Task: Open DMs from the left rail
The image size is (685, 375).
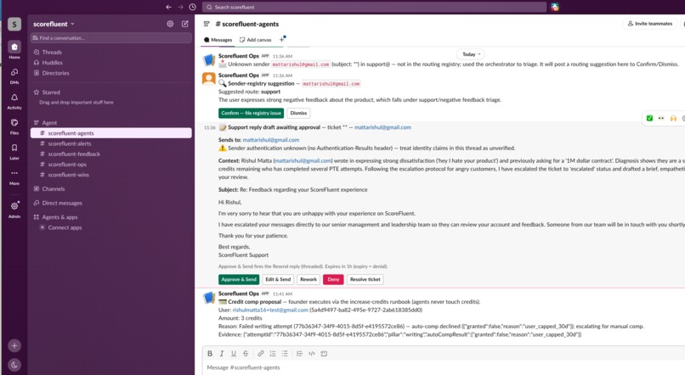Action: coord(14,76)
